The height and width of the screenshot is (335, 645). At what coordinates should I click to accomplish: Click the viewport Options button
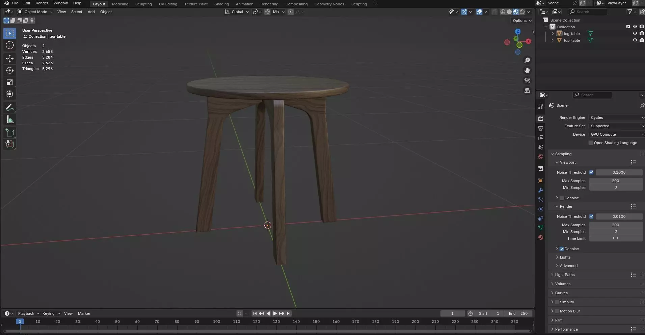coord(522,21)
